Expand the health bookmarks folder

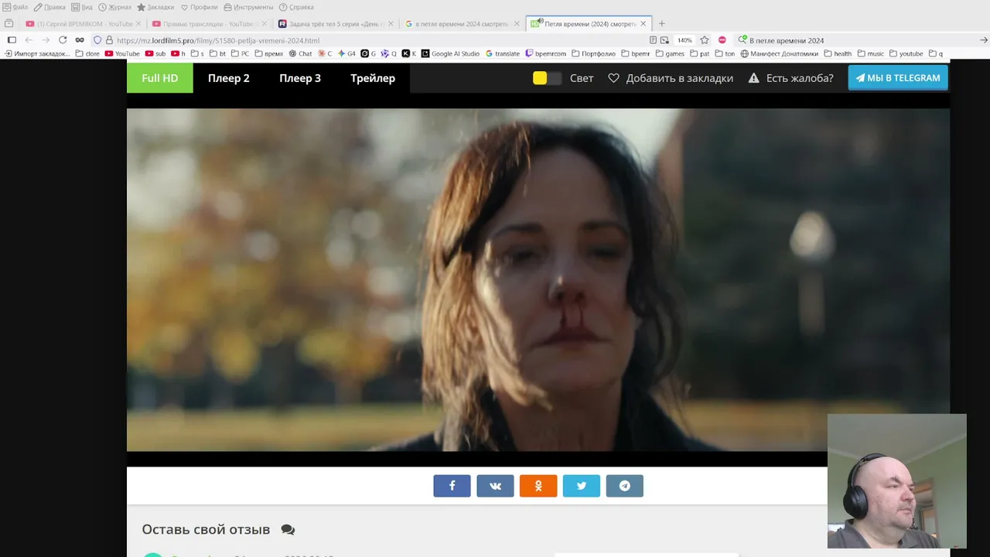coord(838,54)
